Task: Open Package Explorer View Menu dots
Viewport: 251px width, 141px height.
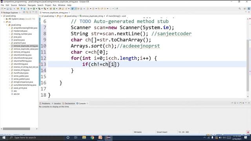Action: (x=30, y=12)
